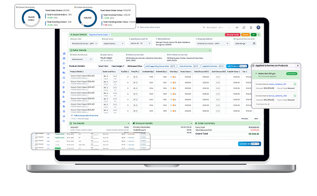Open the home icon in left sidebar
Viewport: 317px width, 196px height.
(x=64, y=53)
